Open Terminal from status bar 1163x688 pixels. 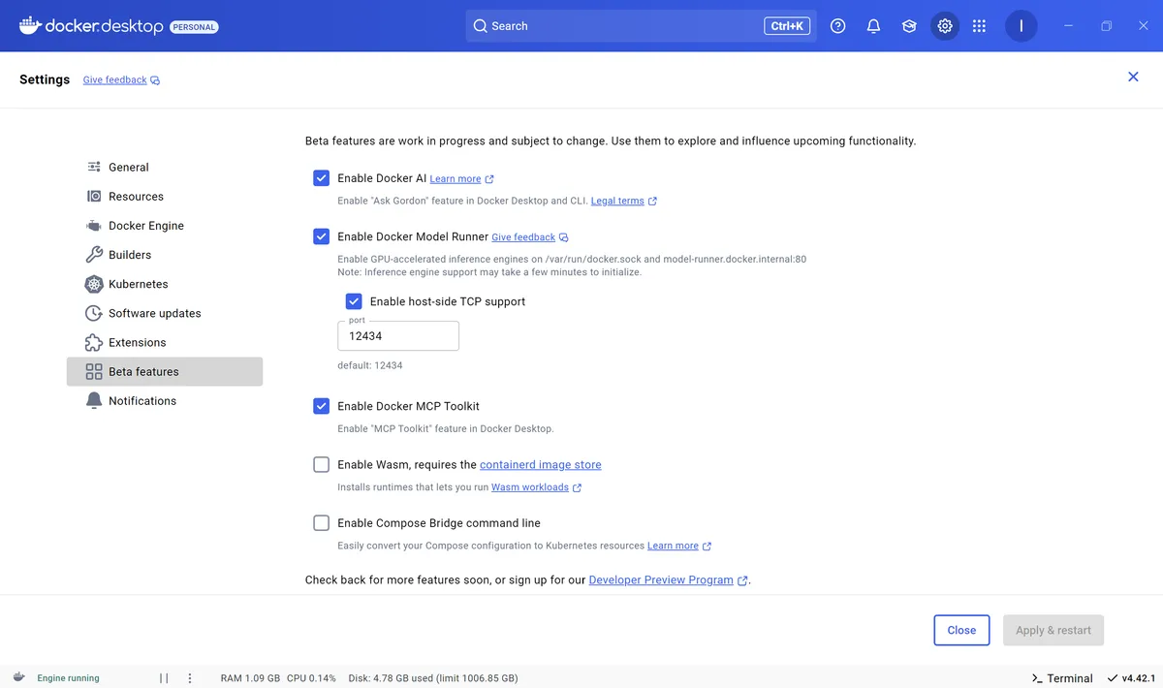click(1062, 678)
